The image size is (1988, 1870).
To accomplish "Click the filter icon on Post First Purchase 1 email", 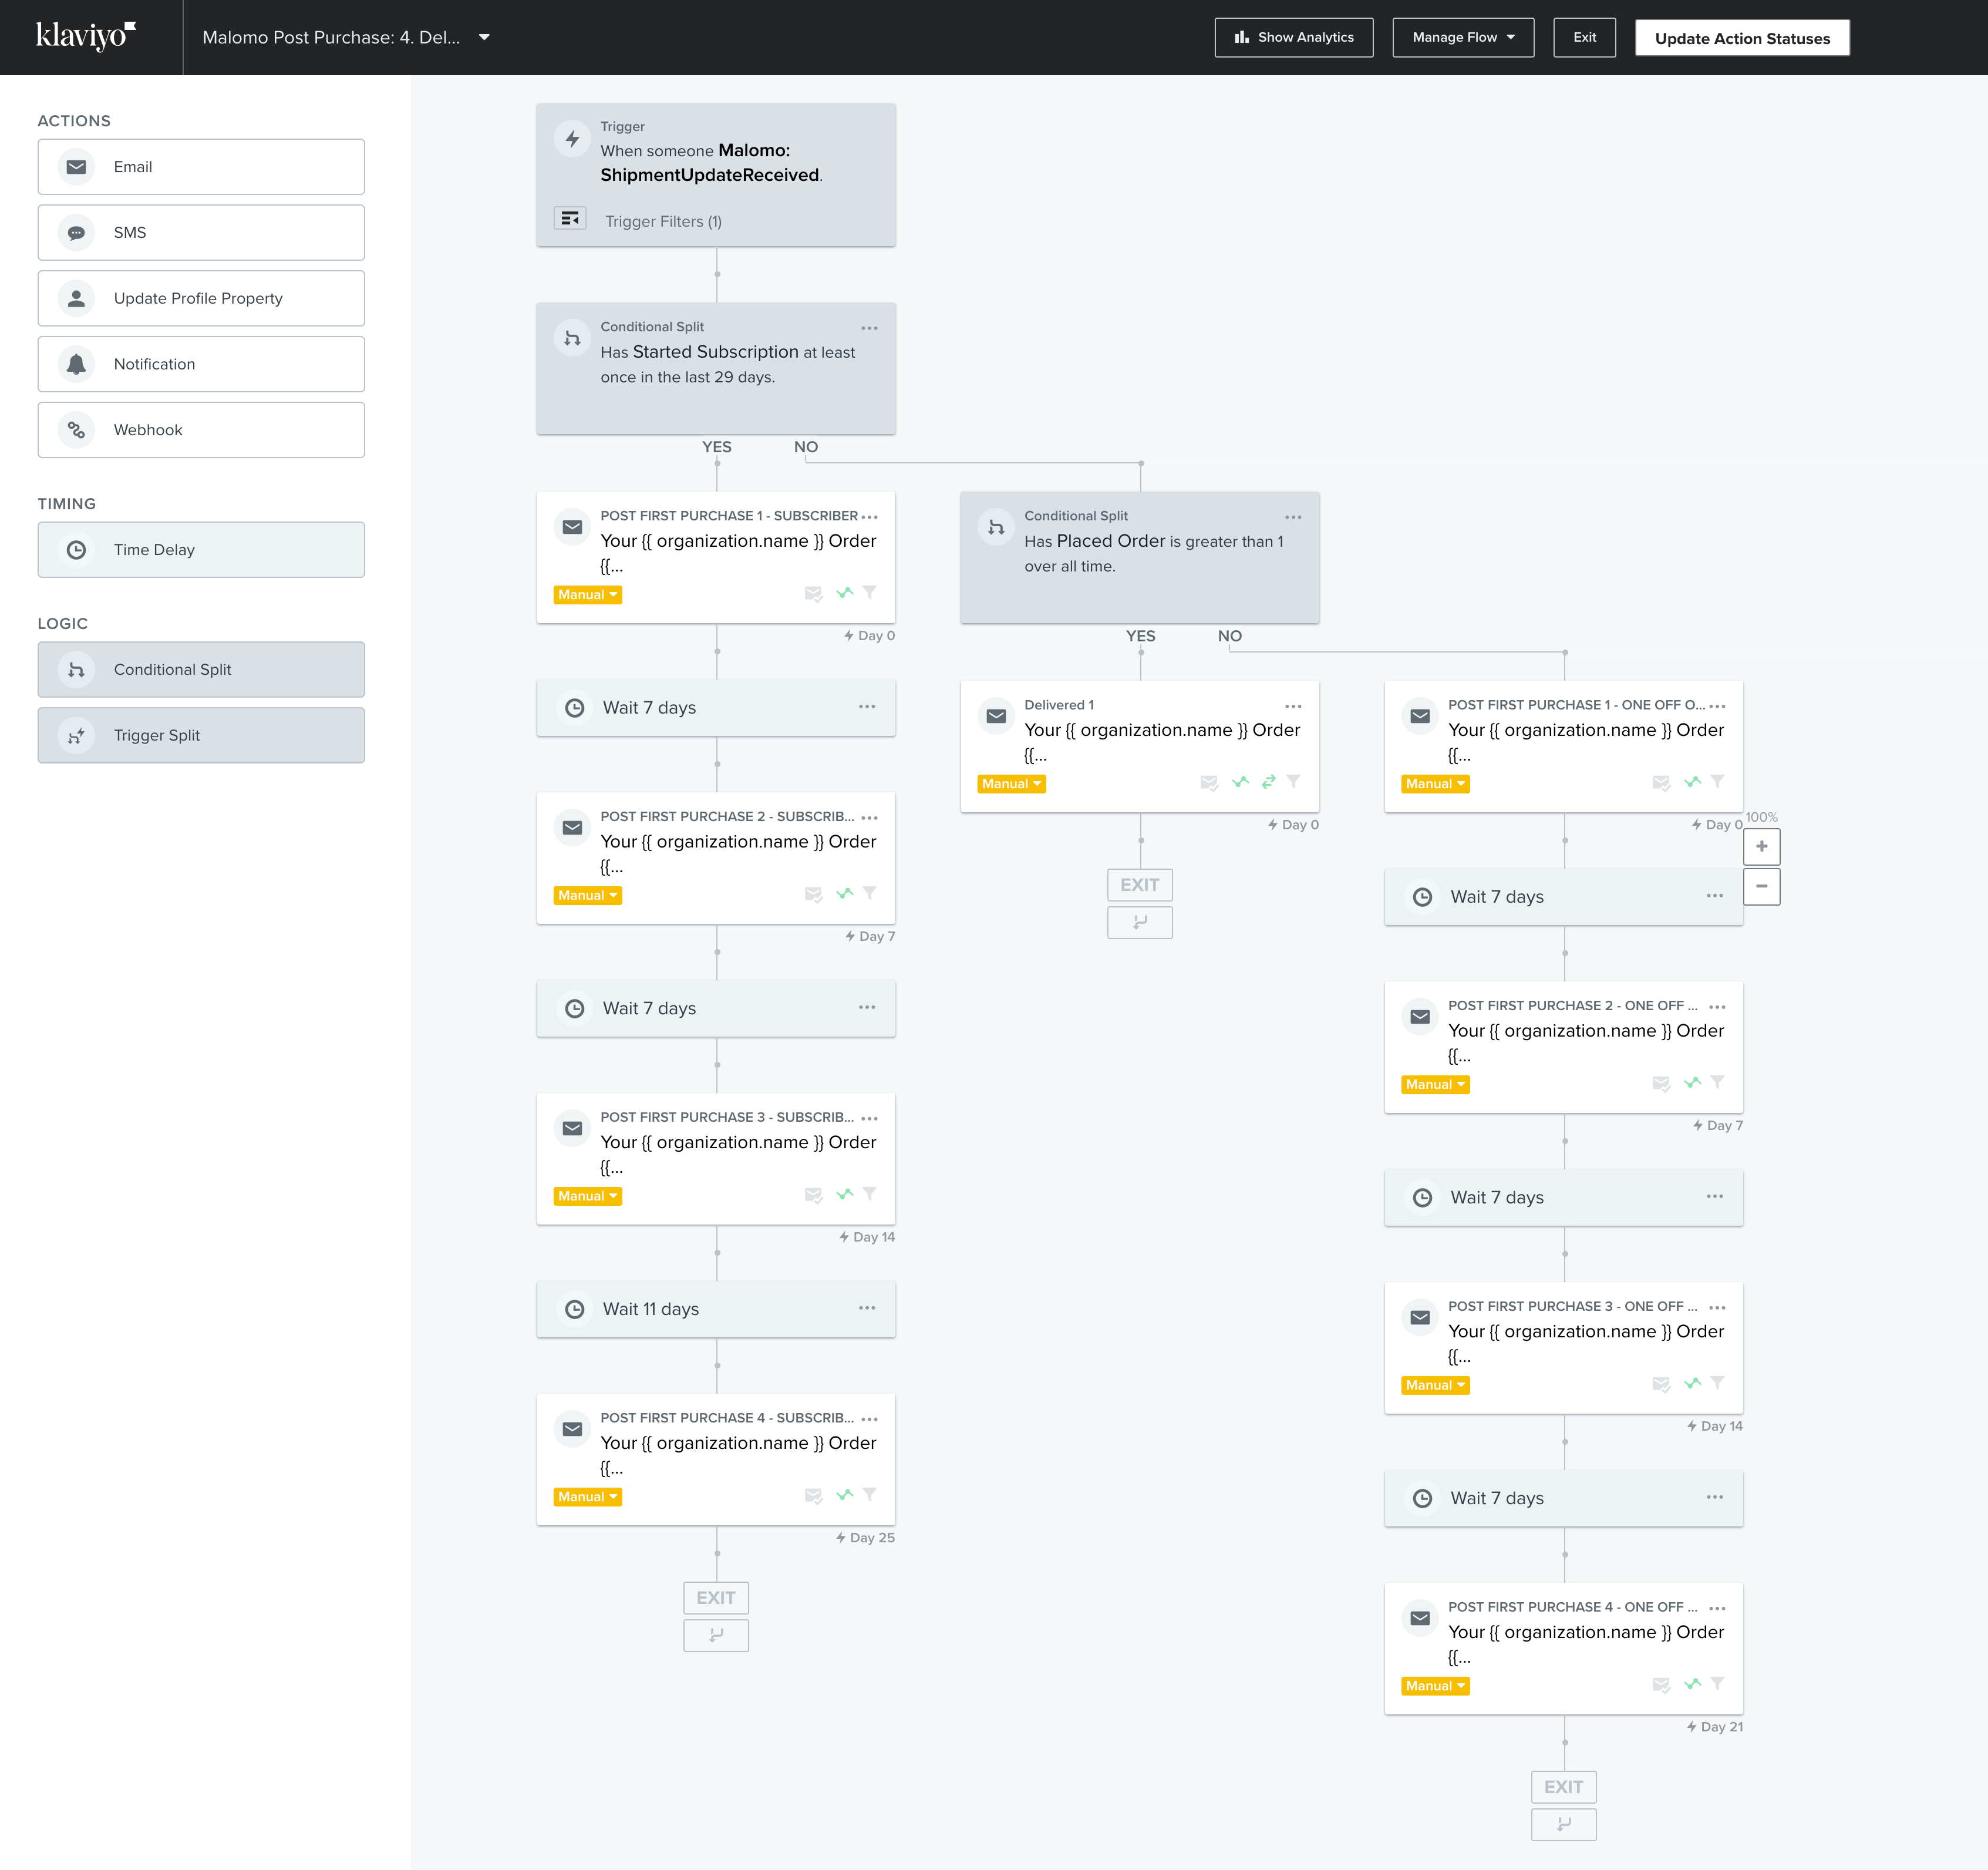I will point(870,593).
